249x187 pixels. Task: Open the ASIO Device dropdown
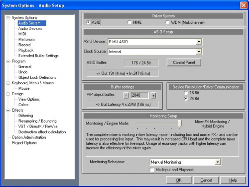tap(199, 42)
